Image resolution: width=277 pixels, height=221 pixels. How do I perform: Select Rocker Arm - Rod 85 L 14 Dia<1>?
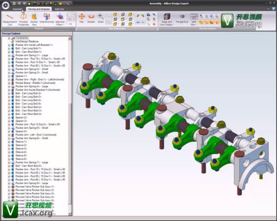[x=40, y=173]
